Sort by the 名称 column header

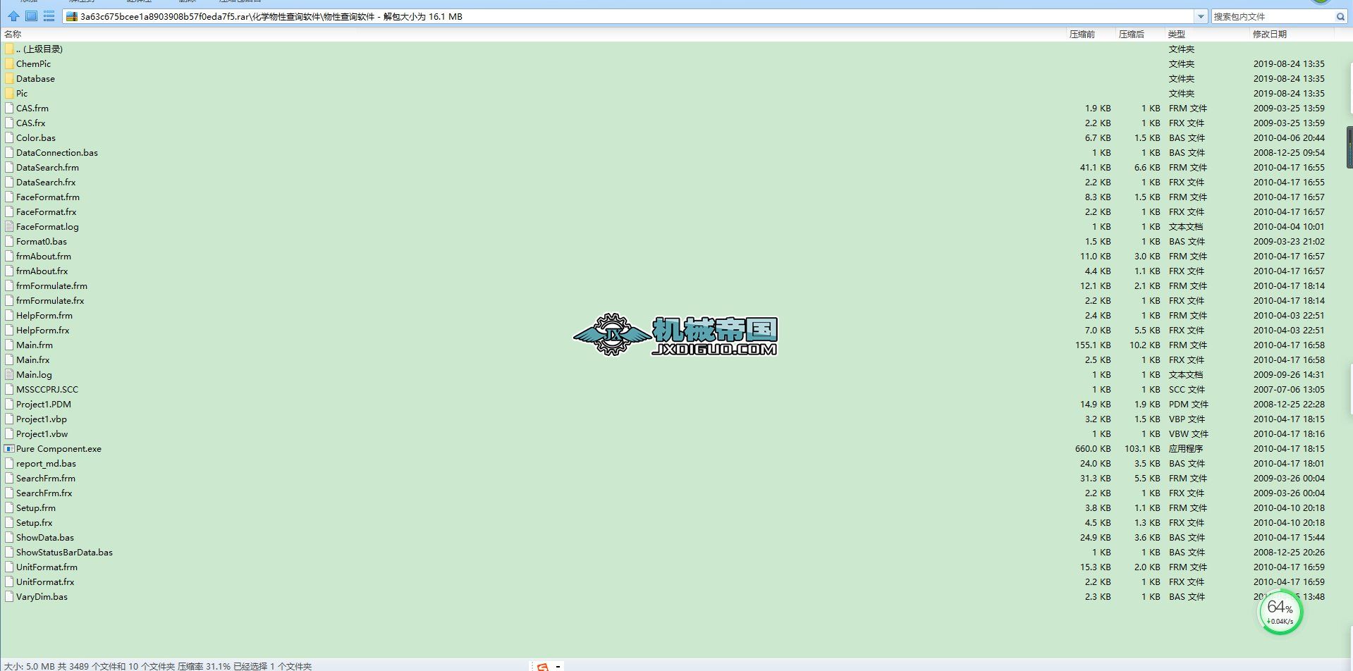(13, 34)
